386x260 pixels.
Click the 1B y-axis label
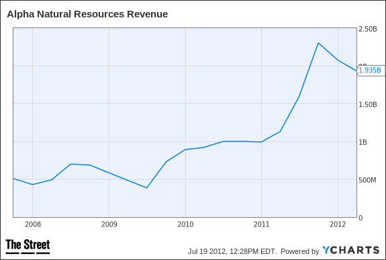click(363, 142)
